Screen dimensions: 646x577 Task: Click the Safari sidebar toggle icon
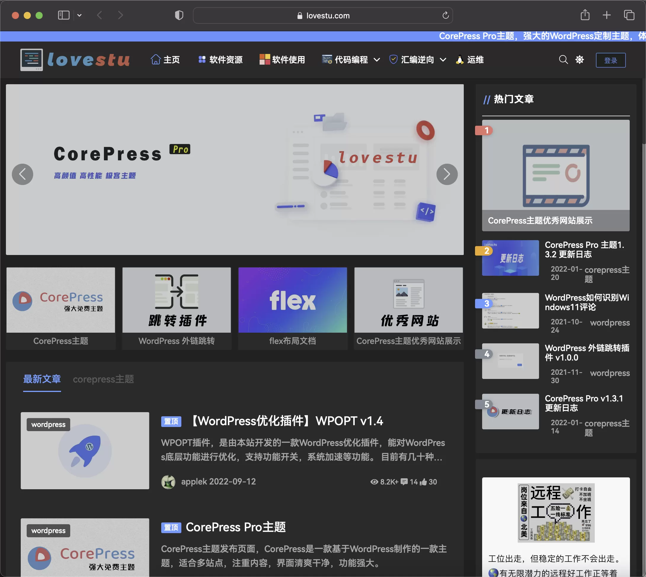point(63,15)
